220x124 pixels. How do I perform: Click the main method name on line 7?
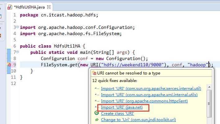click(x=85, y=52)
